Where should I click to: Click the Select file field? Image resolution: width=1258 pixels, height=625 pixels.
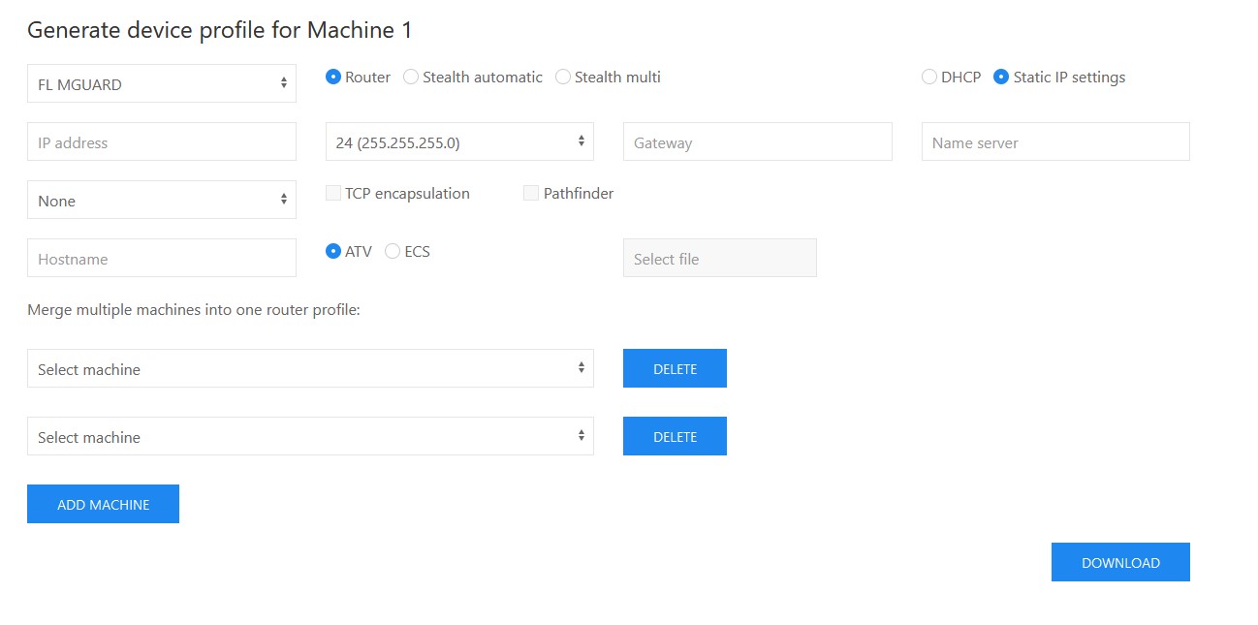[719, 259]
